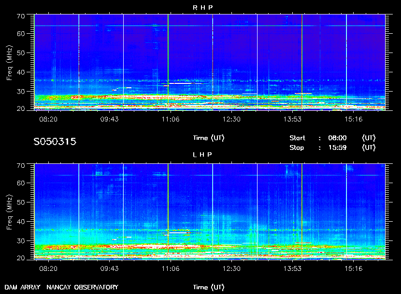
Task: Click the Start label
Action: [297, 138]
